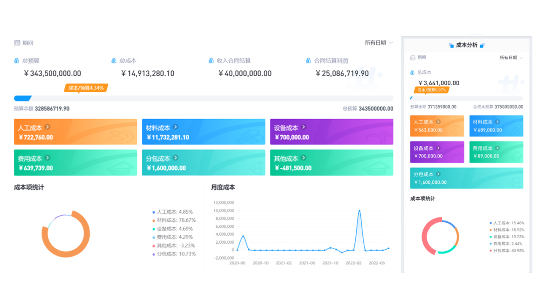The image size is (539, 303).
Task: Toggle the 设备成本: 19.23% legend item
Action: [507, 237]
